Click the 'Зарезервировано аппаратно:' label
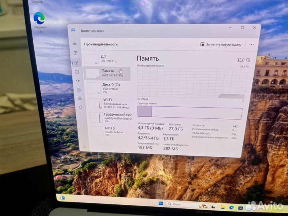Screen dimensions: 288x216 point(210,137)
